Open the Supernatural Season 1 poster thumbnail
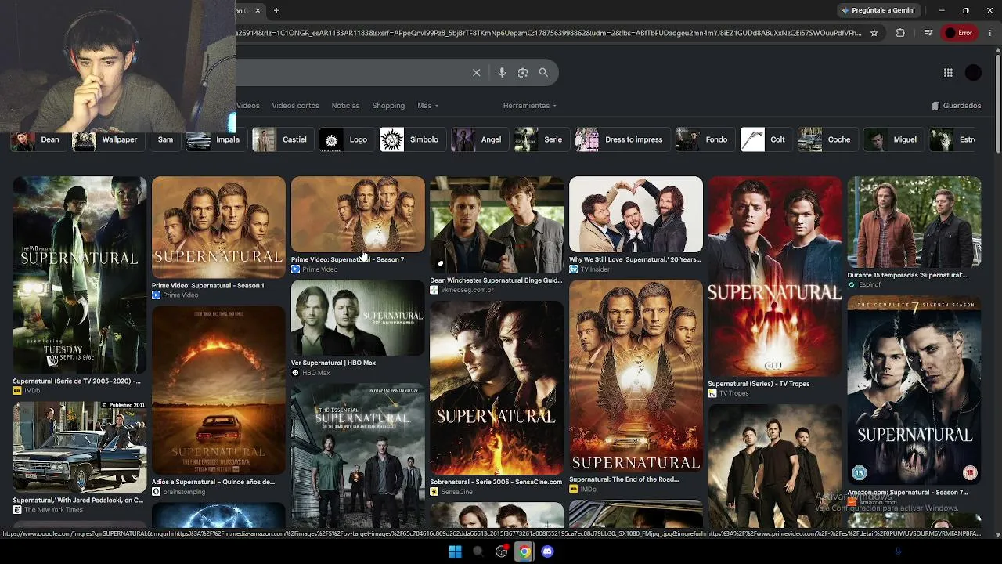1002x564 pixels. point(218,227)
